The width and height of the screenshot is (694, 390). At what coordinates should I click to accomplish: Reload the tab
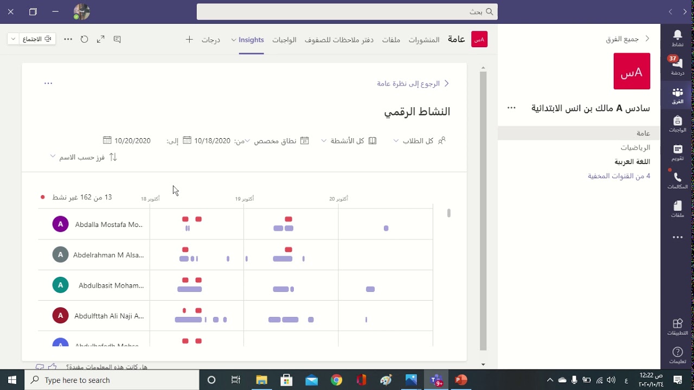coord(85,40)
